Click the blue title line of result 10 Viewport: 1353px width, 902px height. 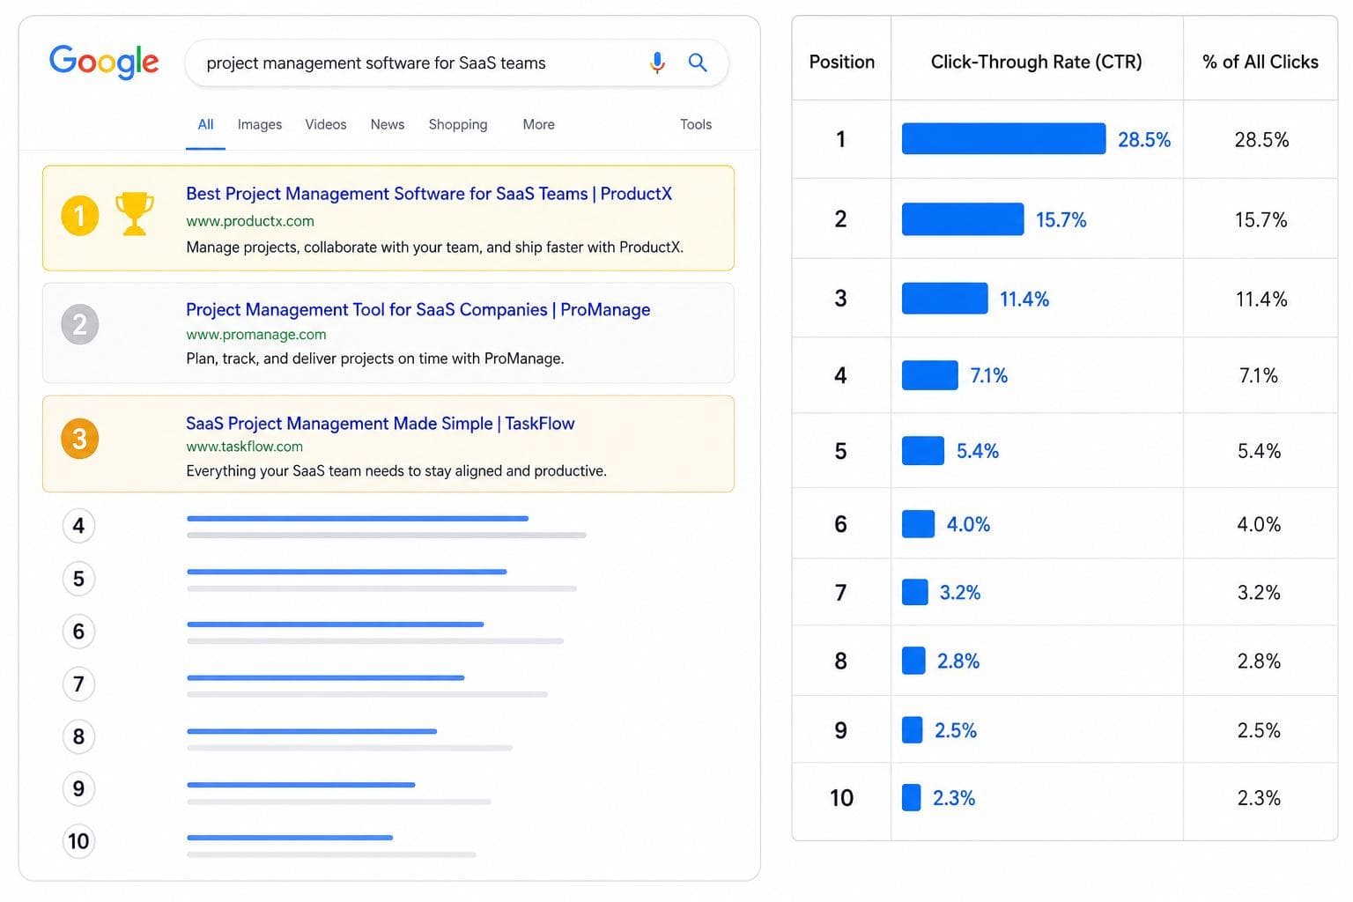coord(290,838)
